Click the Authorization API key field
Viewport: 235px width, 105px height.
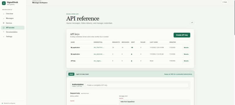[x=137, y=85]
